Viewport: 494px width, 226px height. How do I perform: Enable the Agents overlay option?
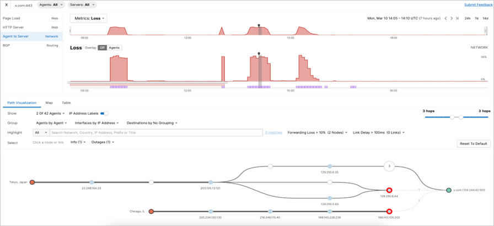(114, 48)
